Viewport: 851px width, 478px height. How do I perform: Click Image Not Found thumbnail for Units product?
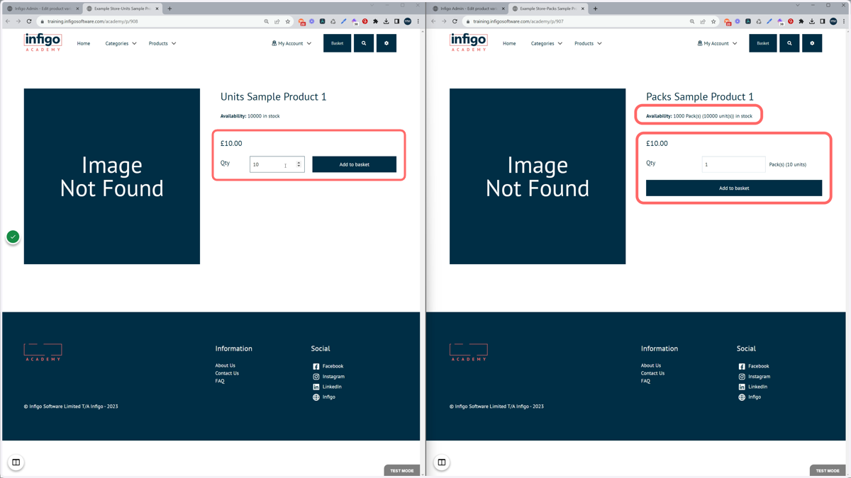112,176
